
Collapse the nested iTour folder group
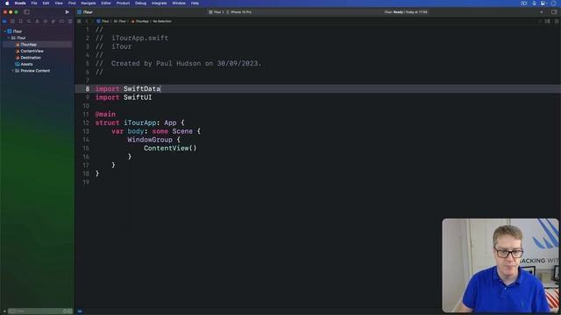click(x=9, y=38)
